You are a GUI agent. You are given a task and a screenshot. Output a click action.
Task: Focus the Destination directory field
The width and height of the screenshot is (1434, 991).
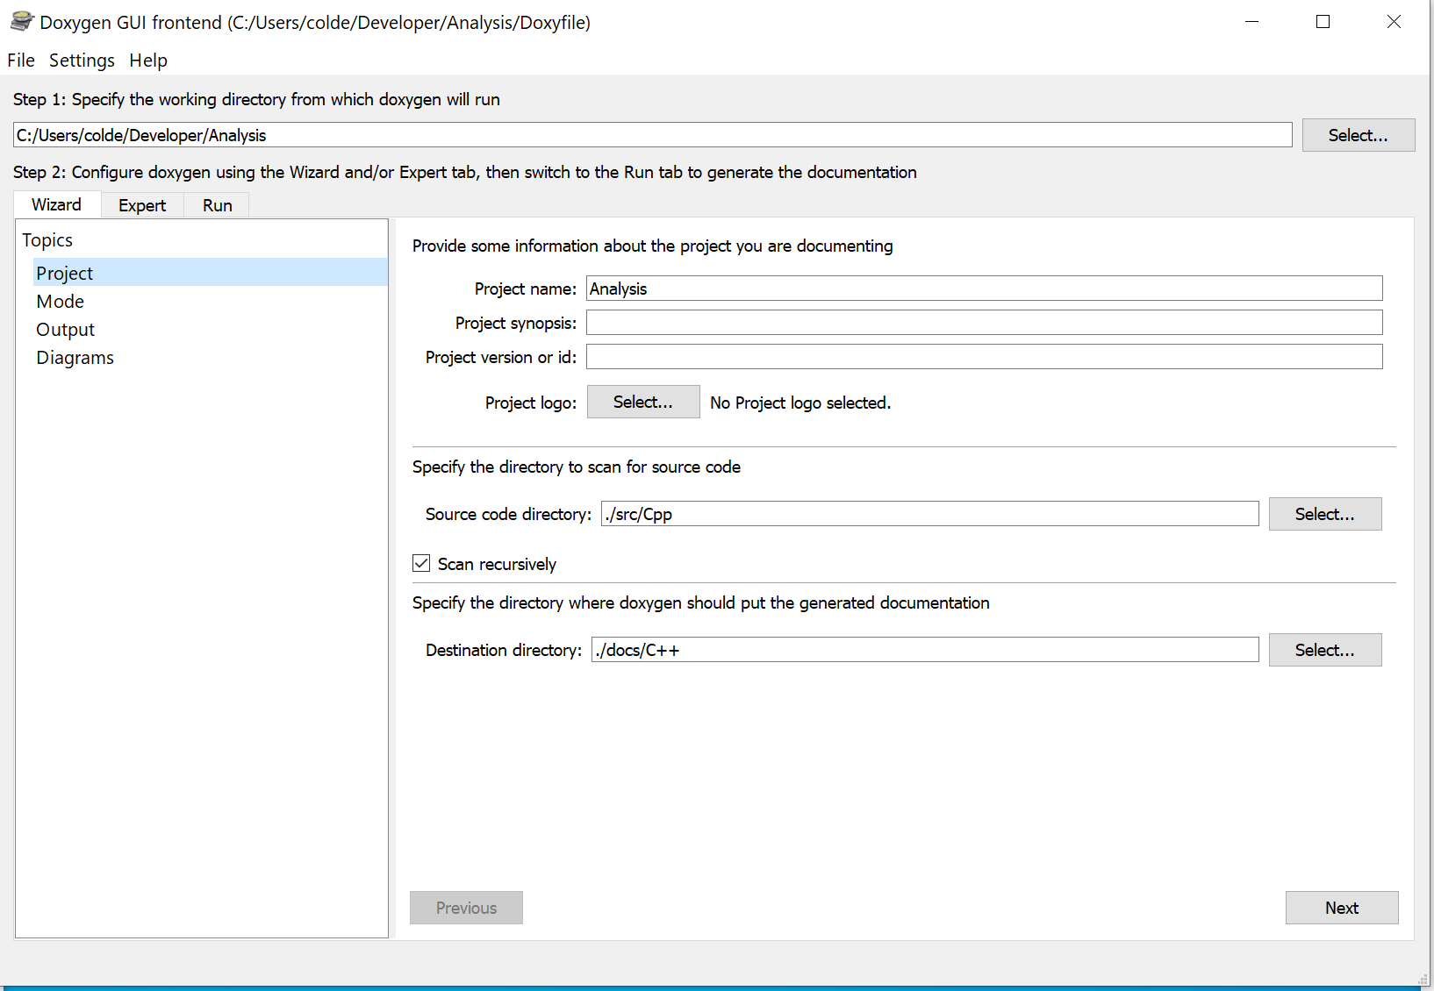(925, 650)
